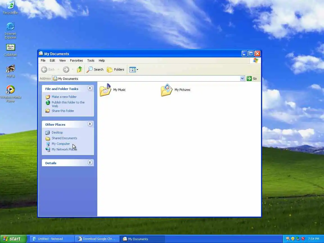This screenshot has height=243, width=324.
Task: Toggle the Folders pane
Action: 116,69
